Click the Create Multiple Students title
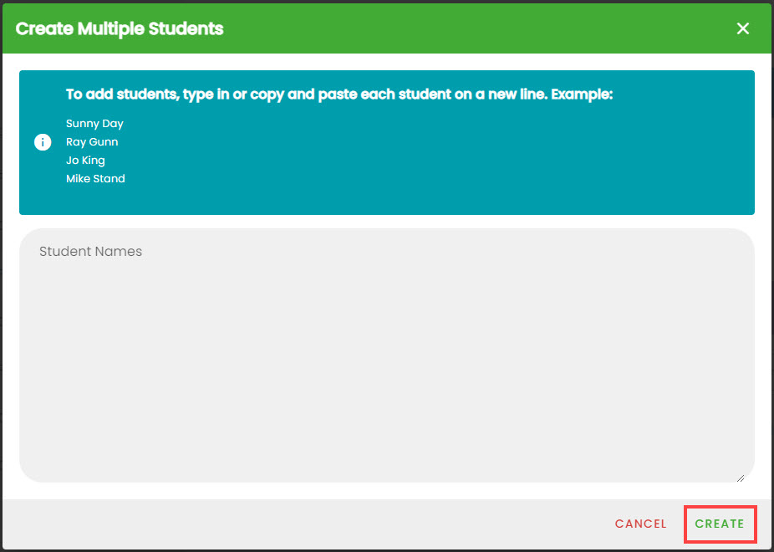Viewport: 774px width, 552px height. 120,28
